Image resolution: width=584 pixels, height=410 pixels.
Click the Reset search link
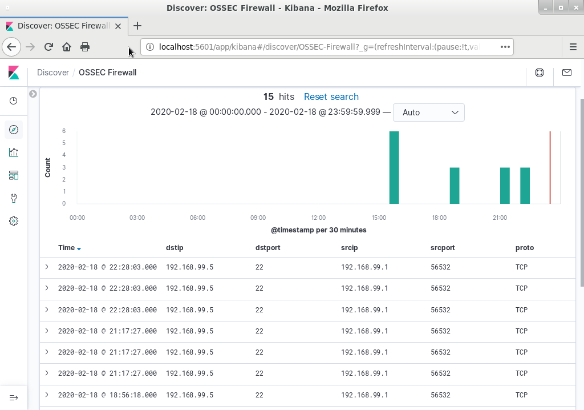pyautogui.click(x=331, y=97)
